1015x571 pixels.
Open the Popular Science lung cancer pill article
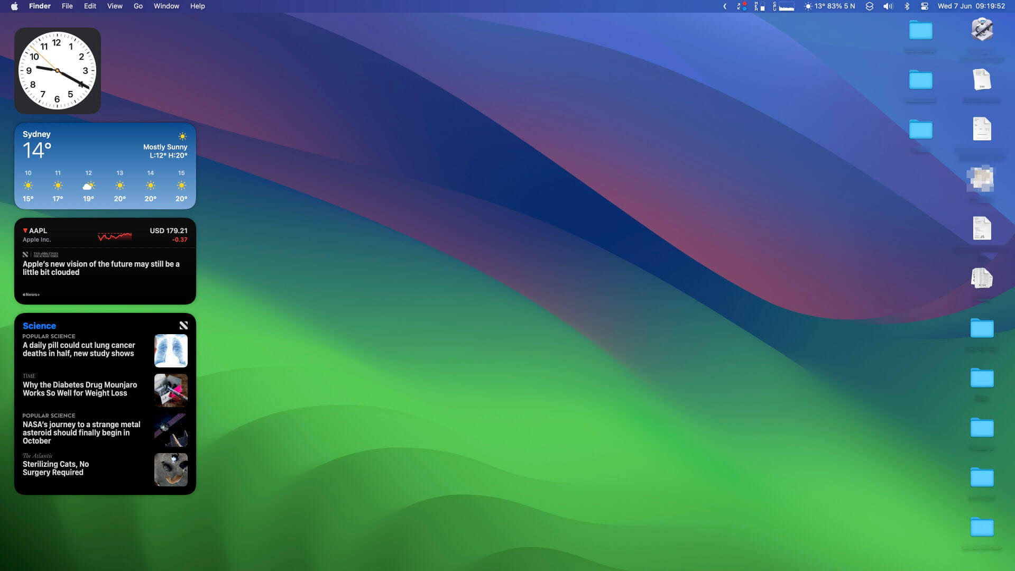(x=78, y=349)
